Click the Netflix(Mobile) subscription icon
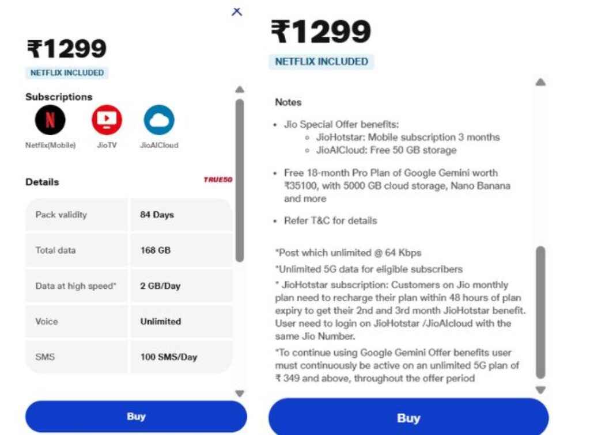 pos(50,121)
